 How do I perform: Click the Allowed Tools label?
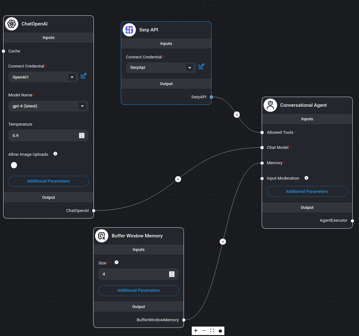[280, 133]
